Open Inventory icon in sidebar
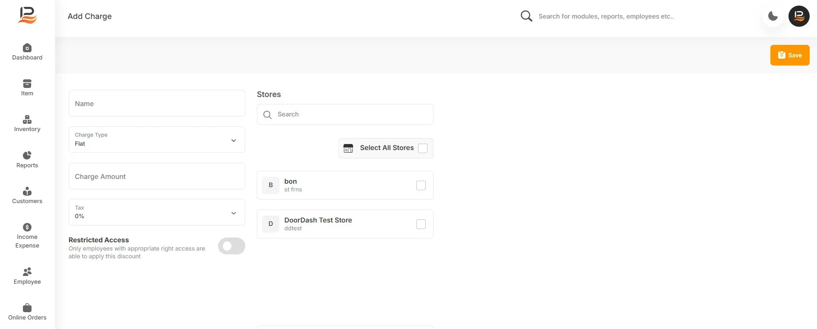 click(27, 119)
